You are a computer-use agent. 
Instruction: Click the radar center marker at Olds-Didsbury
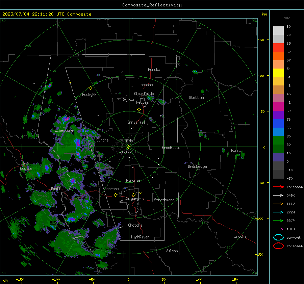pos(129,147)
